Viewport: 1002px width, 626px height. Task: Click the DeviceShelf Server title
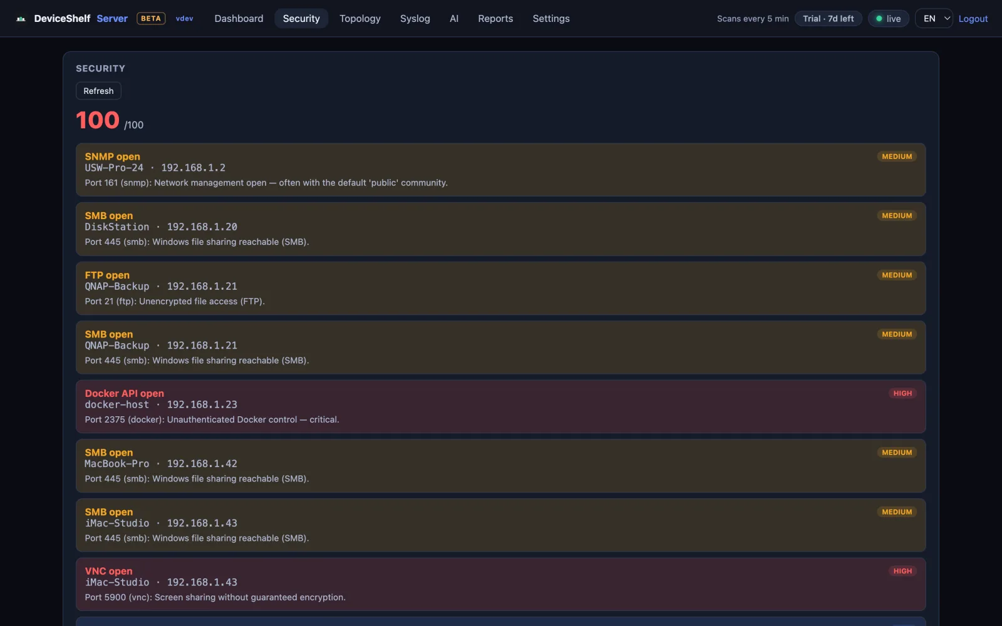coord(81,19)
